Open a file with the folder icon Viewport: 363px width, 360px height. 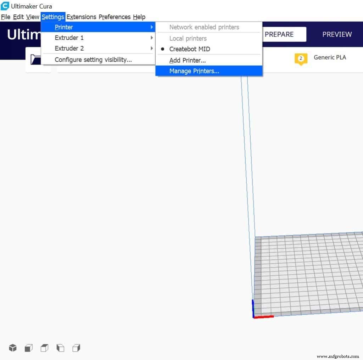click(35, 60)
